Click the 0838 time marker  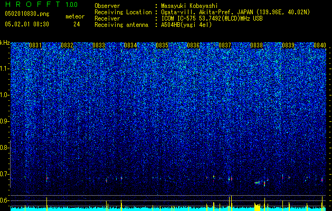coord(257,45)
